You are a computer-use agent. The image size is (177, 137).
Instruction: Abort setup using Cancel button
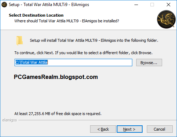pos(160,129)
